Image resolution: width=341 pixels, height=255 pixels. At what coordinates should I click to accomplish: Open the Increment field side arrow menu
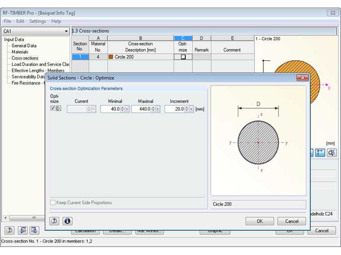[x=191, y=109]
